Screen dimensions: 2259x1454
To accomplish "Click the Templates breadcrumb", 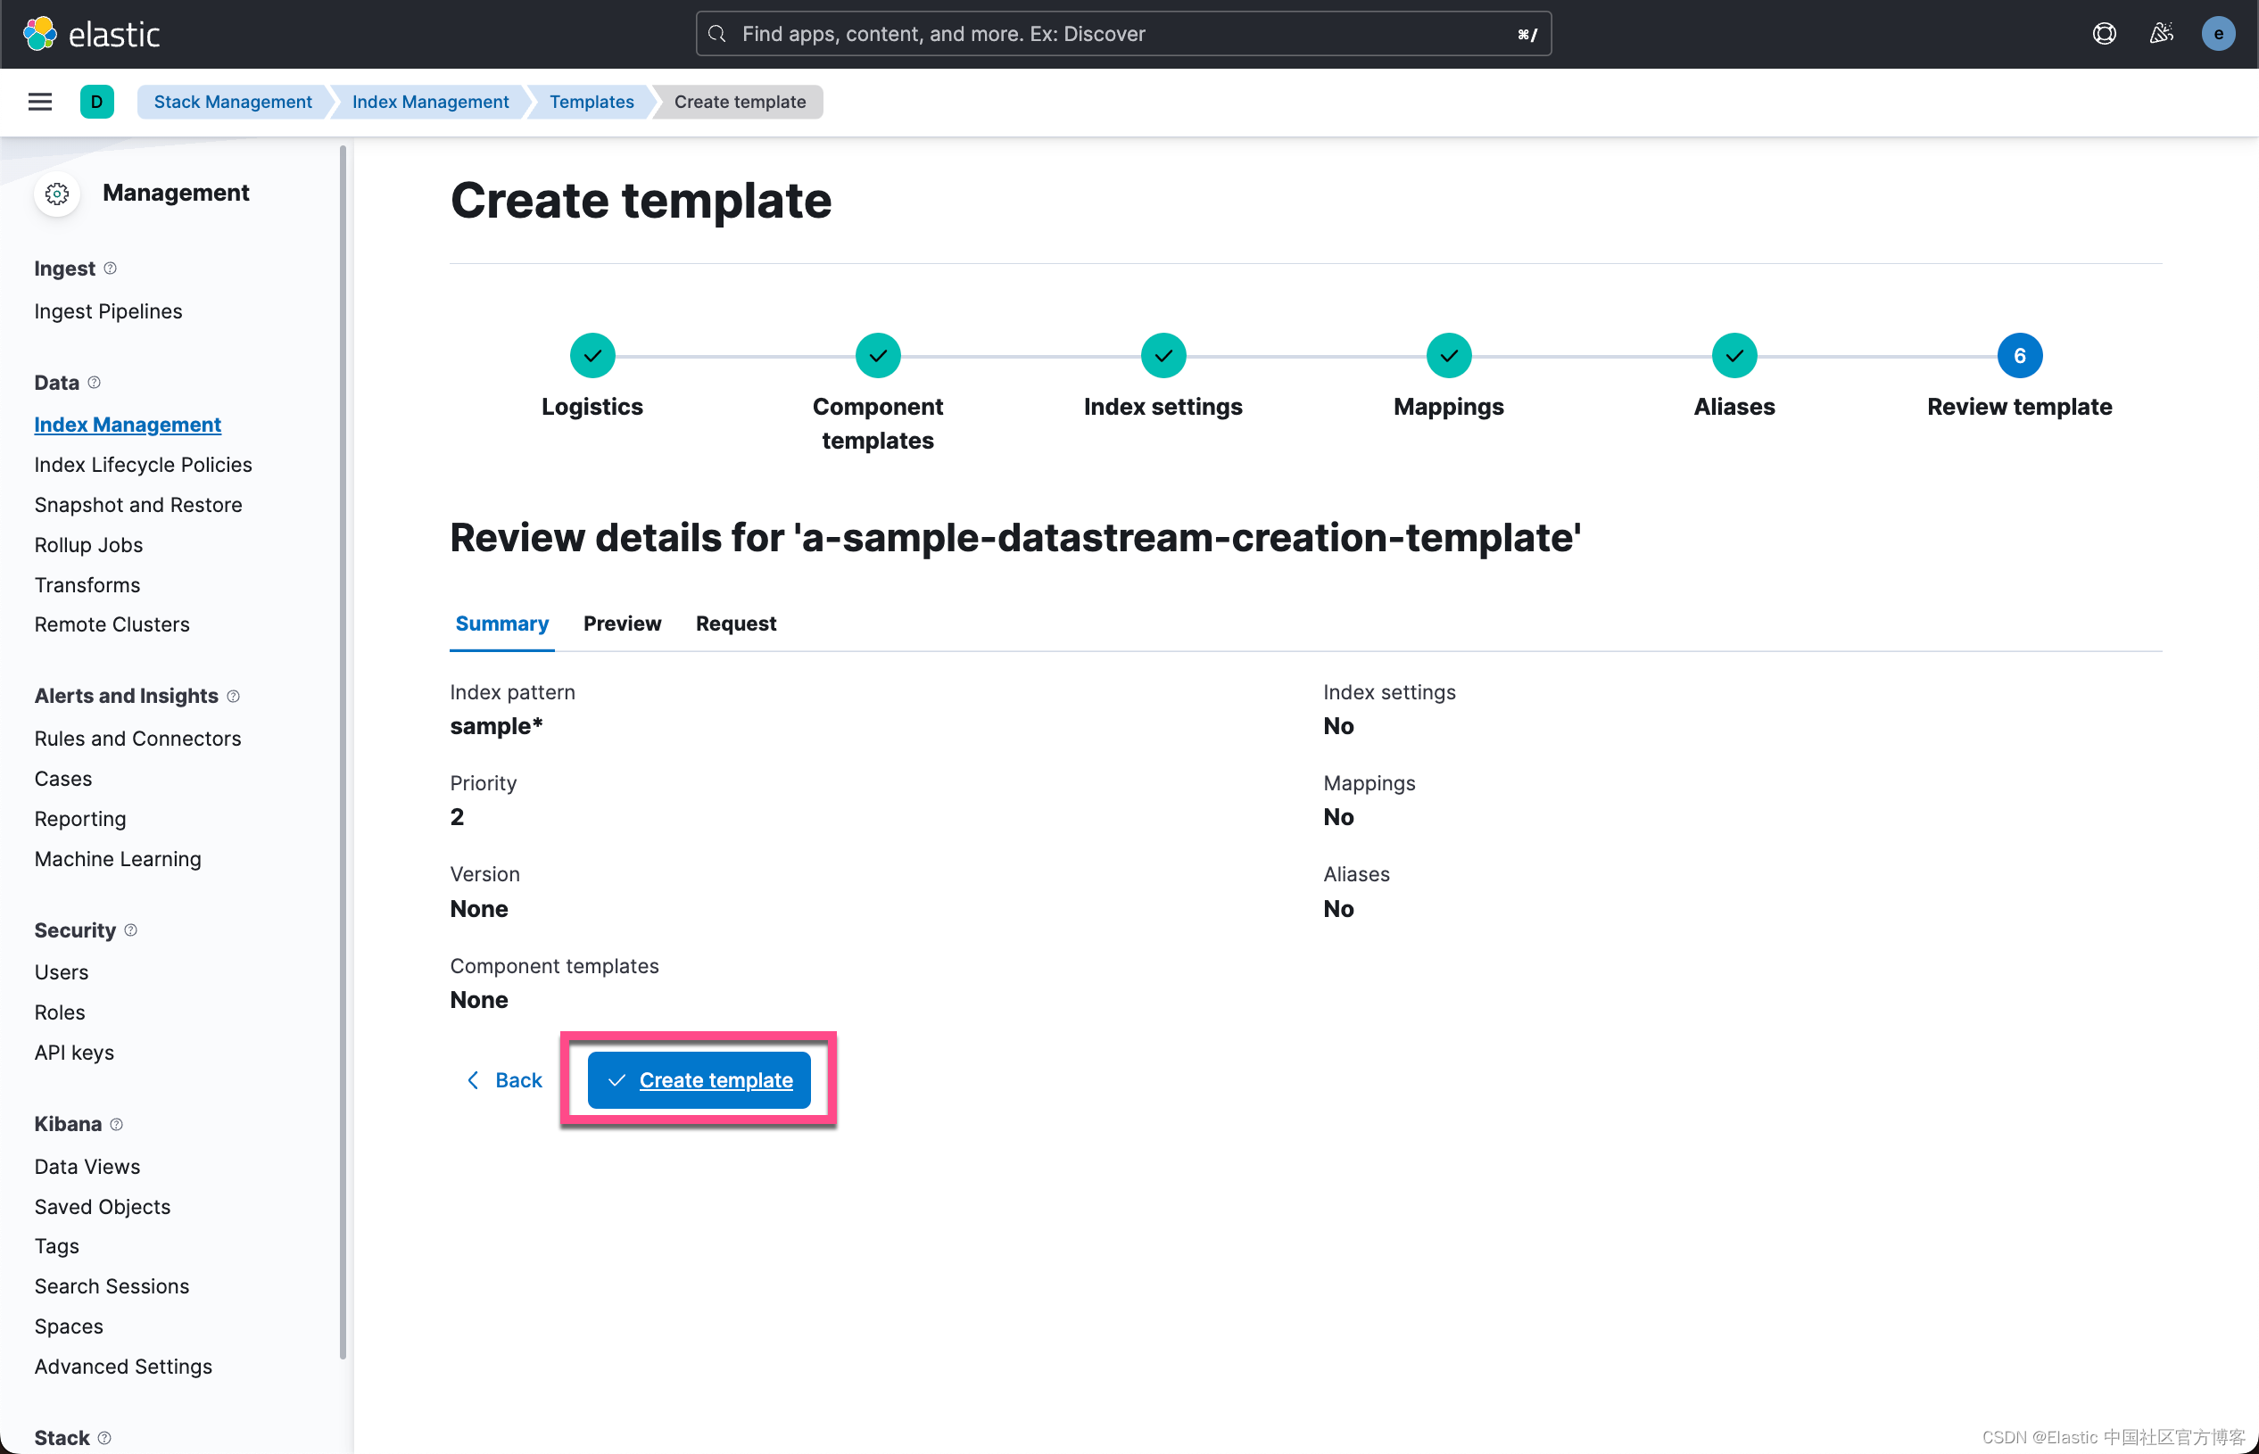I will 592,102.
